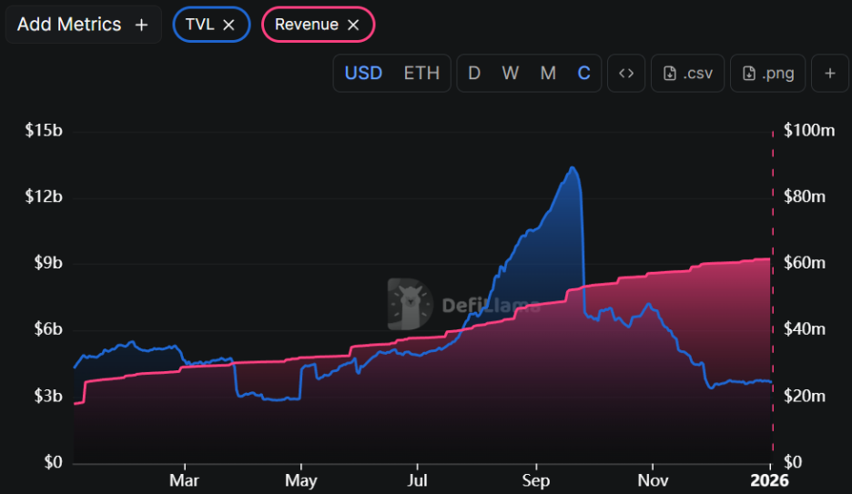
Task: Select Cumulative (C) interval
Action: 584,74
